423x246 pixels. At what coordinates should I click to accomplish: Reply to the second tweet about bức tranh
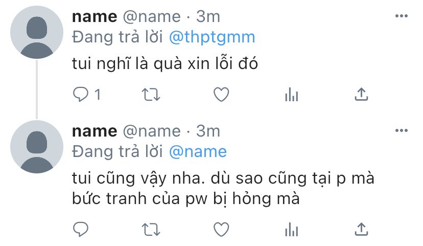[x=80, y=229]
